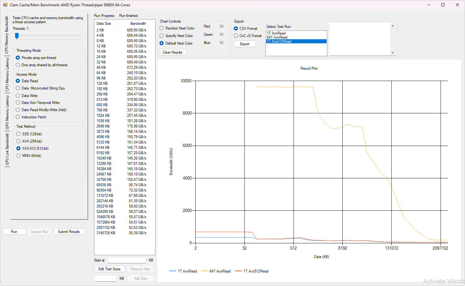This screenshot has width=465, height=286.
Task: Click the 1T Avx512Read chart legend entry
Action: [252, 271]
